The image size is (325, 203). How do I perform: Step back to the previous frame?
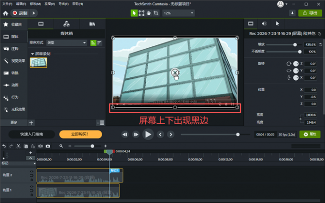click(125, 135)
